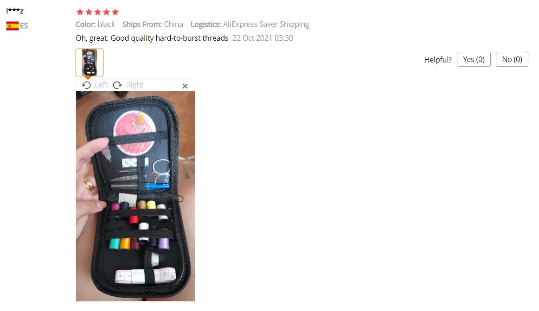Viewport: 539px width, 311px height.
Task: Click the review text about hard-to-burst threads
Action: [152, 38]
